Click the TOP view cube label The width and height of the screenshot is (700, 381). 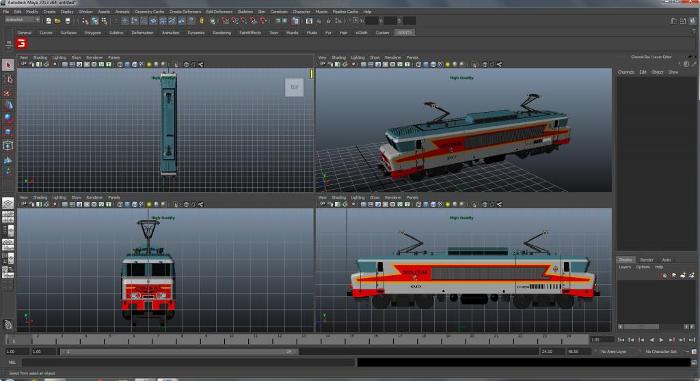coord(294,87)
